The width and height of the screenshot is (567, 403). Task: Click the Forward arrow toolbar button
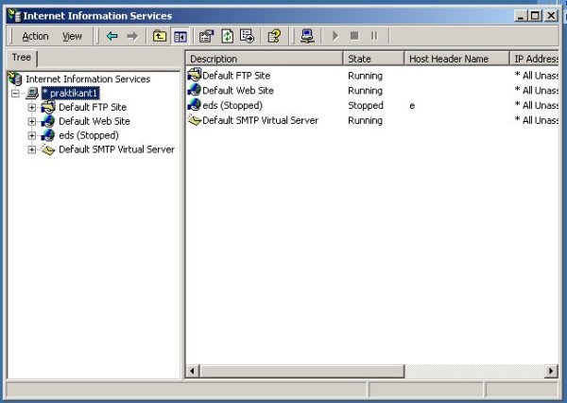(x=132, y=36)
